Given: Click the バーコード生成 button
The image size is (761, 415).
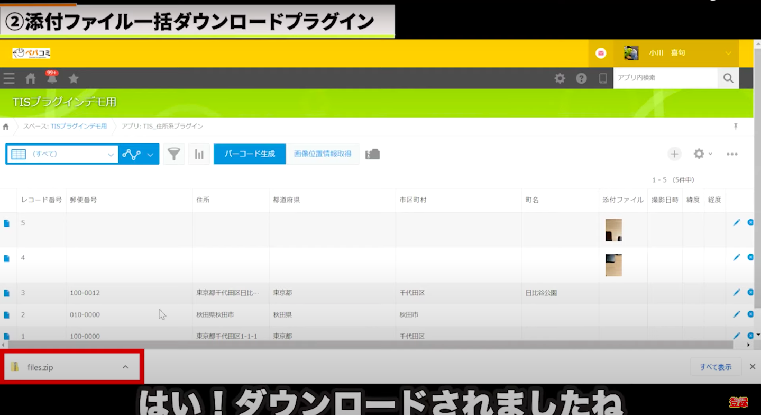Looking at the screenshot, I should [x=249, y=154].
